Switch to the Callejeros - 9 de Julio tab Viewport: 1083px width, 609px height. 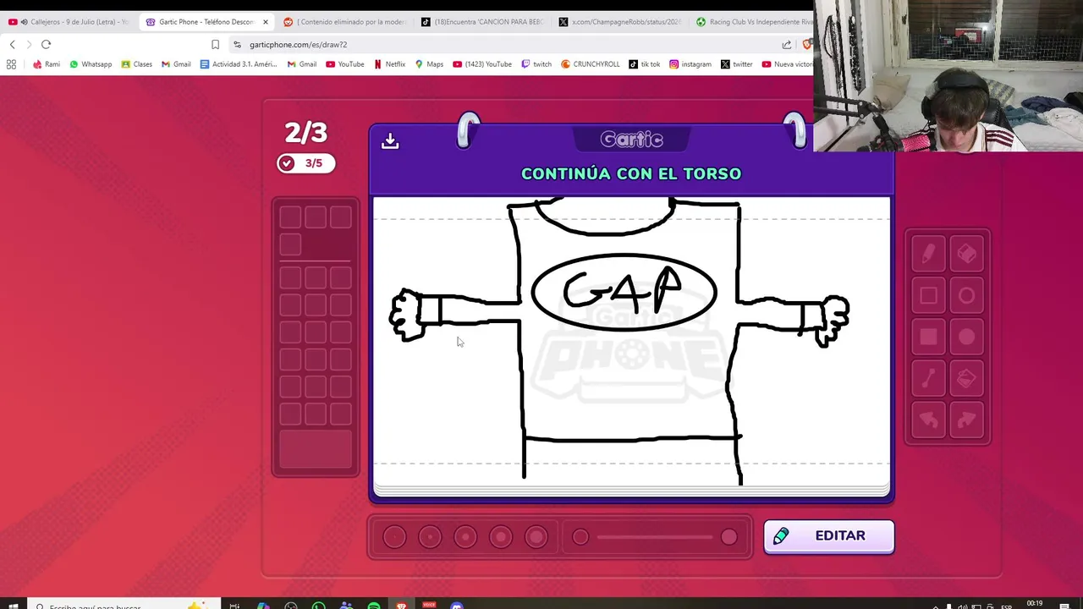point(68,21)
